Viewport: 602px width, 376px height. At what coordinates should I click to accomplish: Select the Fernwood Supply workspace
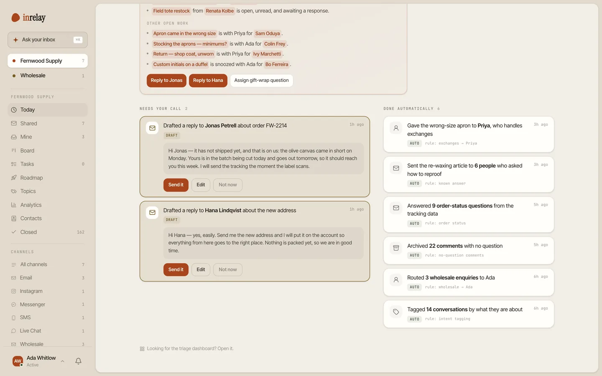tap(48, 61)
